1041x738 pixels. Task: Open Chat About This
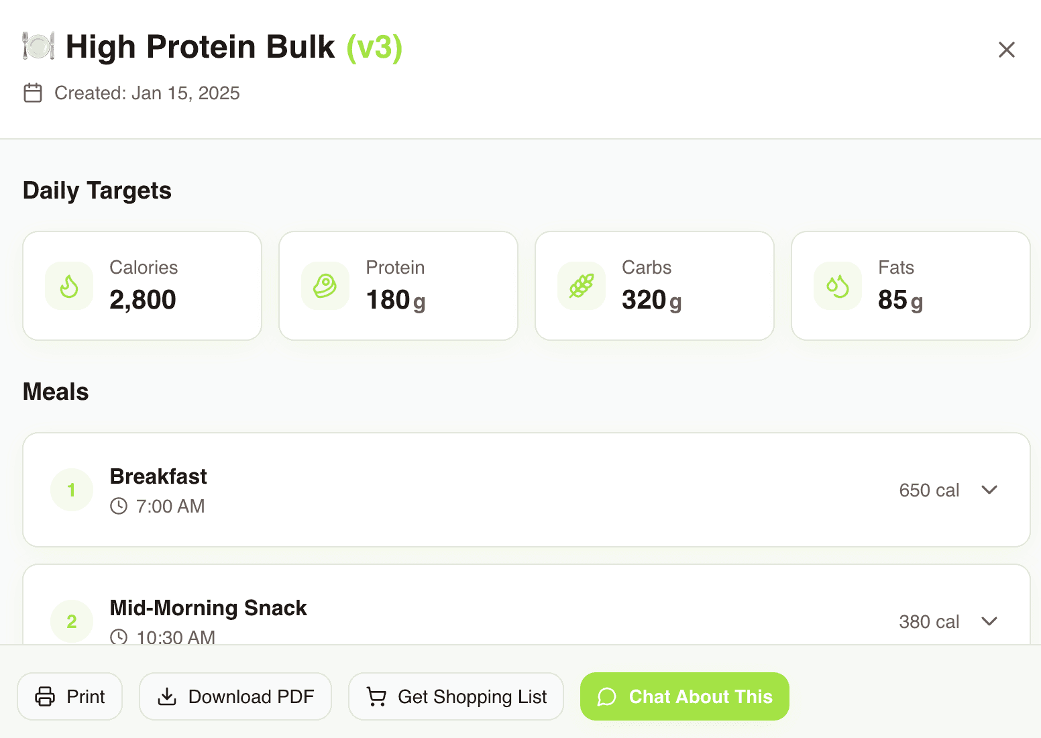tap(684, 696)
